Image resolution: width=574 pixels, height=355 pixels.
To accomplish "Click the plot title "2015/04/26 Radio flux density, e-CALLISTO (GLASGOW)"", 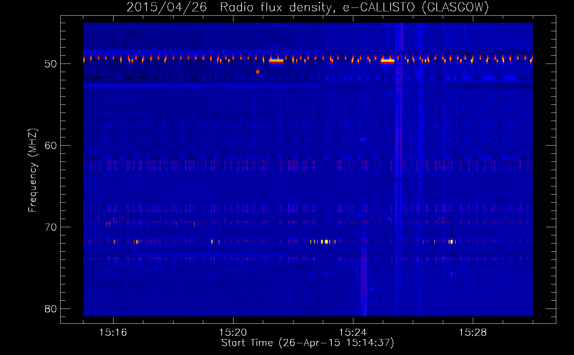I will pos(308,7).
